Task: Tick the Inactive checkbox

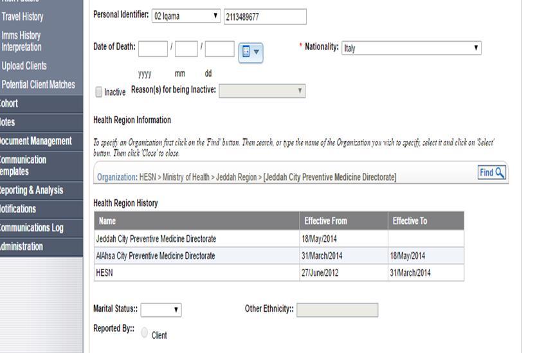Action: pyautogui.click(x=99, y=92)
